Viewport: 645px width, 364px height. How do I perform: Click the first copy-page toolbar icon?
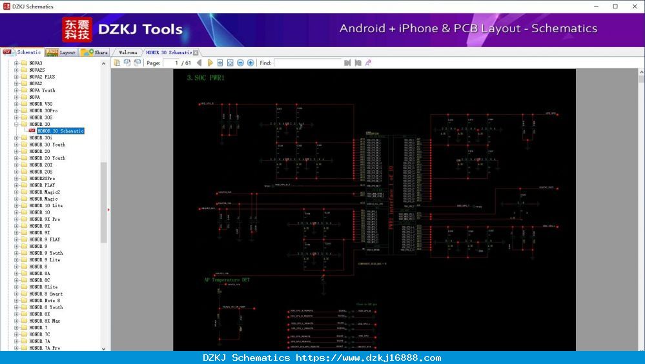[118, 63]
